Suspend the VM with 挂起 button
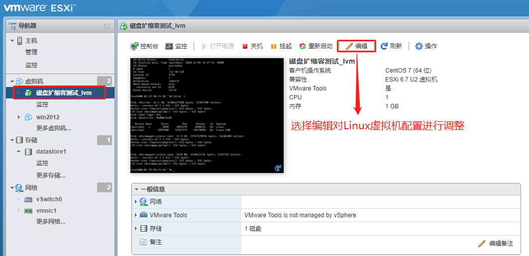 281,46
